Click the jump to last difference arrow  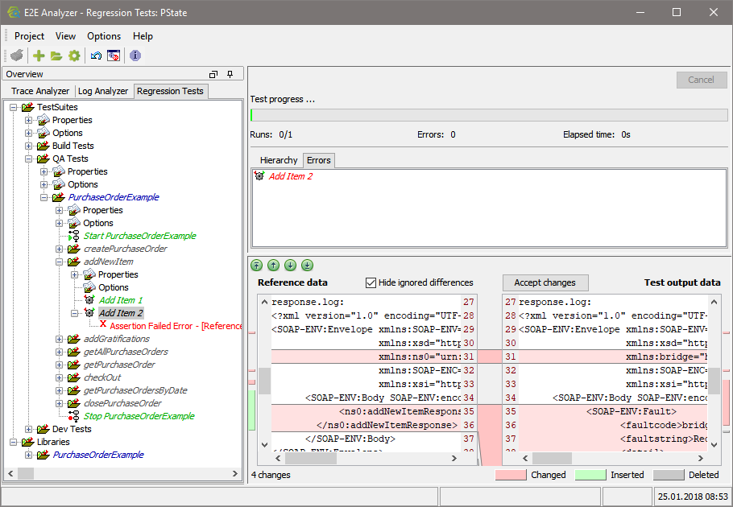click(x=307, y=265)
